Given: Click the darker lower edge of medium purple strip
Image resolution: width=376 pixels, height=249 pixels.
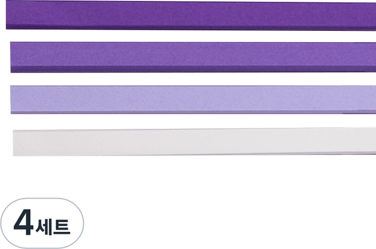Looking at the screenshot, I should (x=193, y=69).
